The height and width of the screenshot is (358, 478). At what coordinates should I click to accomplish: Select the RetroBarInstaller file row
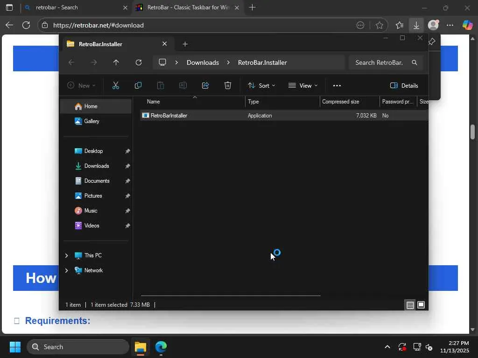point(284,116)
